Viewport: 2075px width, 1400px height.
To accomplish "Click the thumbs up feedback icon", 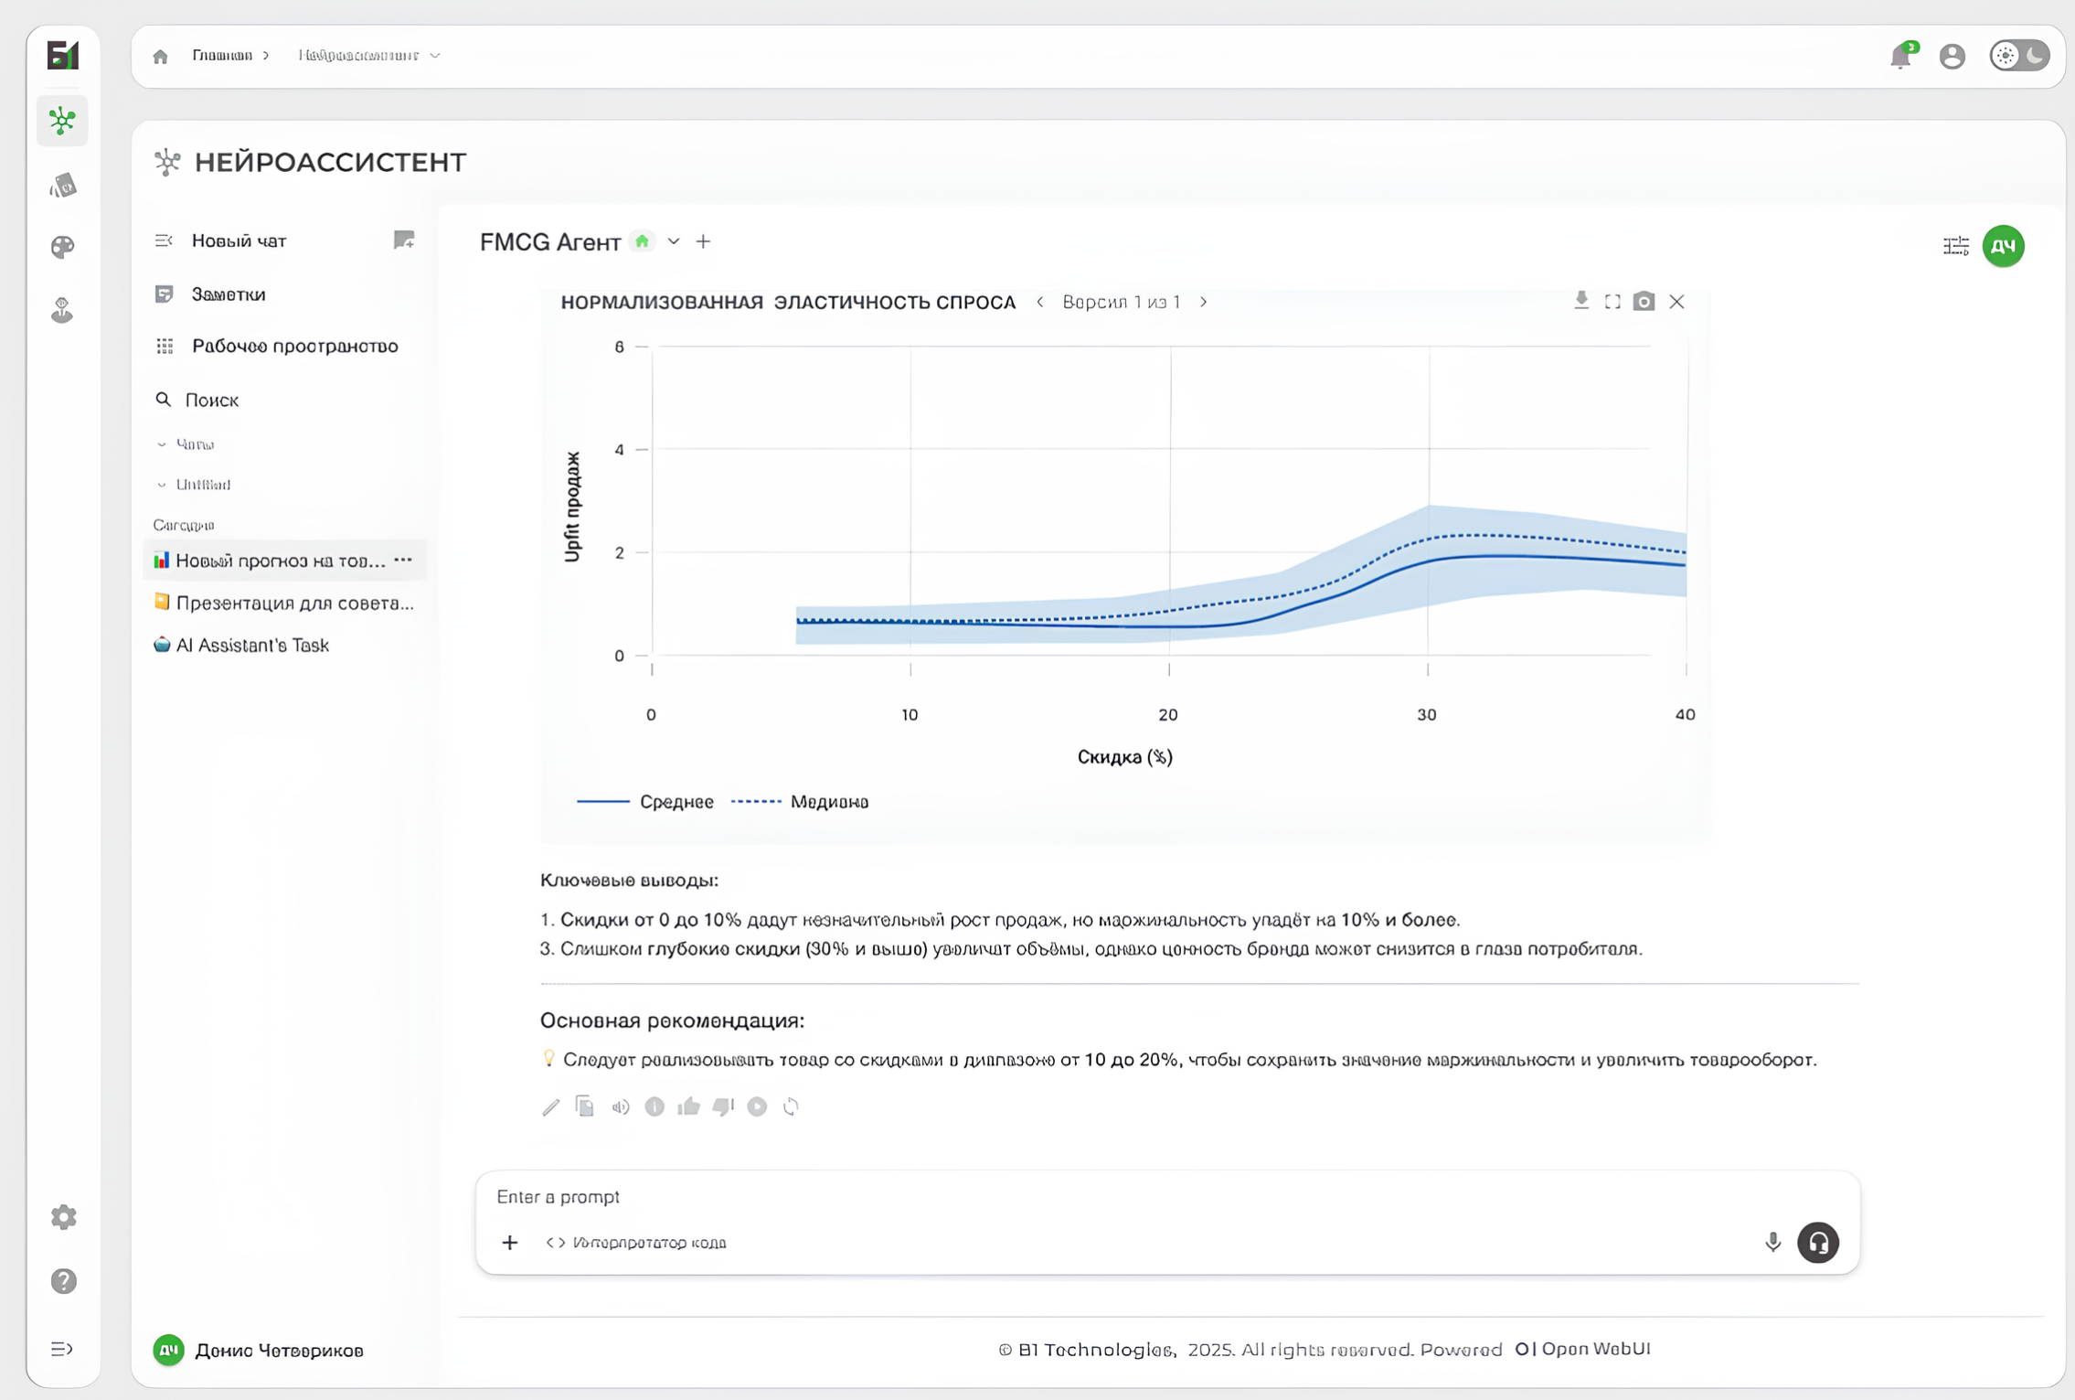I will [x=688, y=1106].
